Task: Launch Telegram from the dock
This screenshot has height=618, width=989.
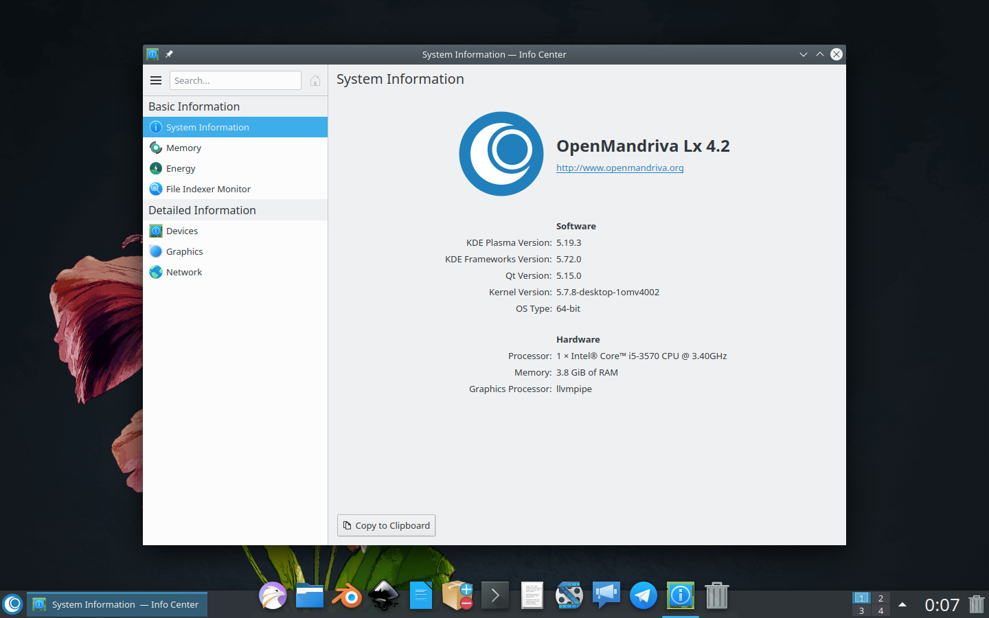Action: tap(644, 595)
